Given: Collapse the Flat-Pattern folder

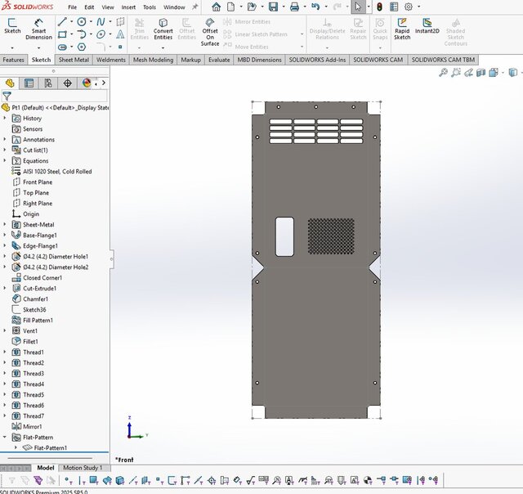Looking at the screenshot, I should [x=5, y=437].
